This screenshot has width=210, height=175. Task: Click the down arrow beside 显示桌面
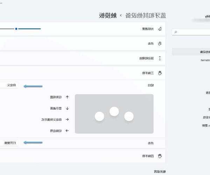click(67, 108)
